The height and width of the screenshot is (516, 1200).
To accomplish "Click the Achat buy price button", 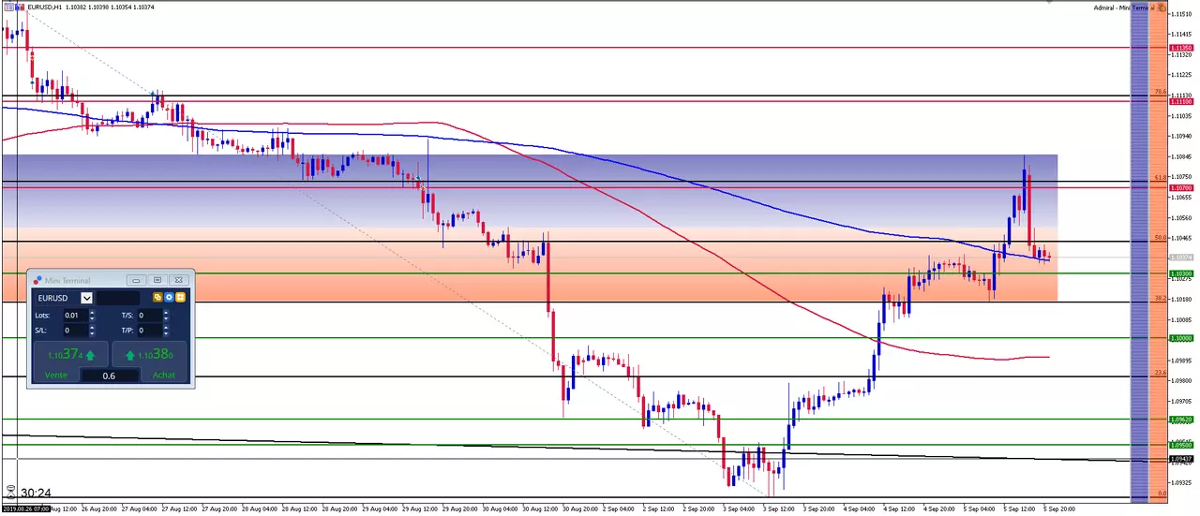I will point(149,361).
